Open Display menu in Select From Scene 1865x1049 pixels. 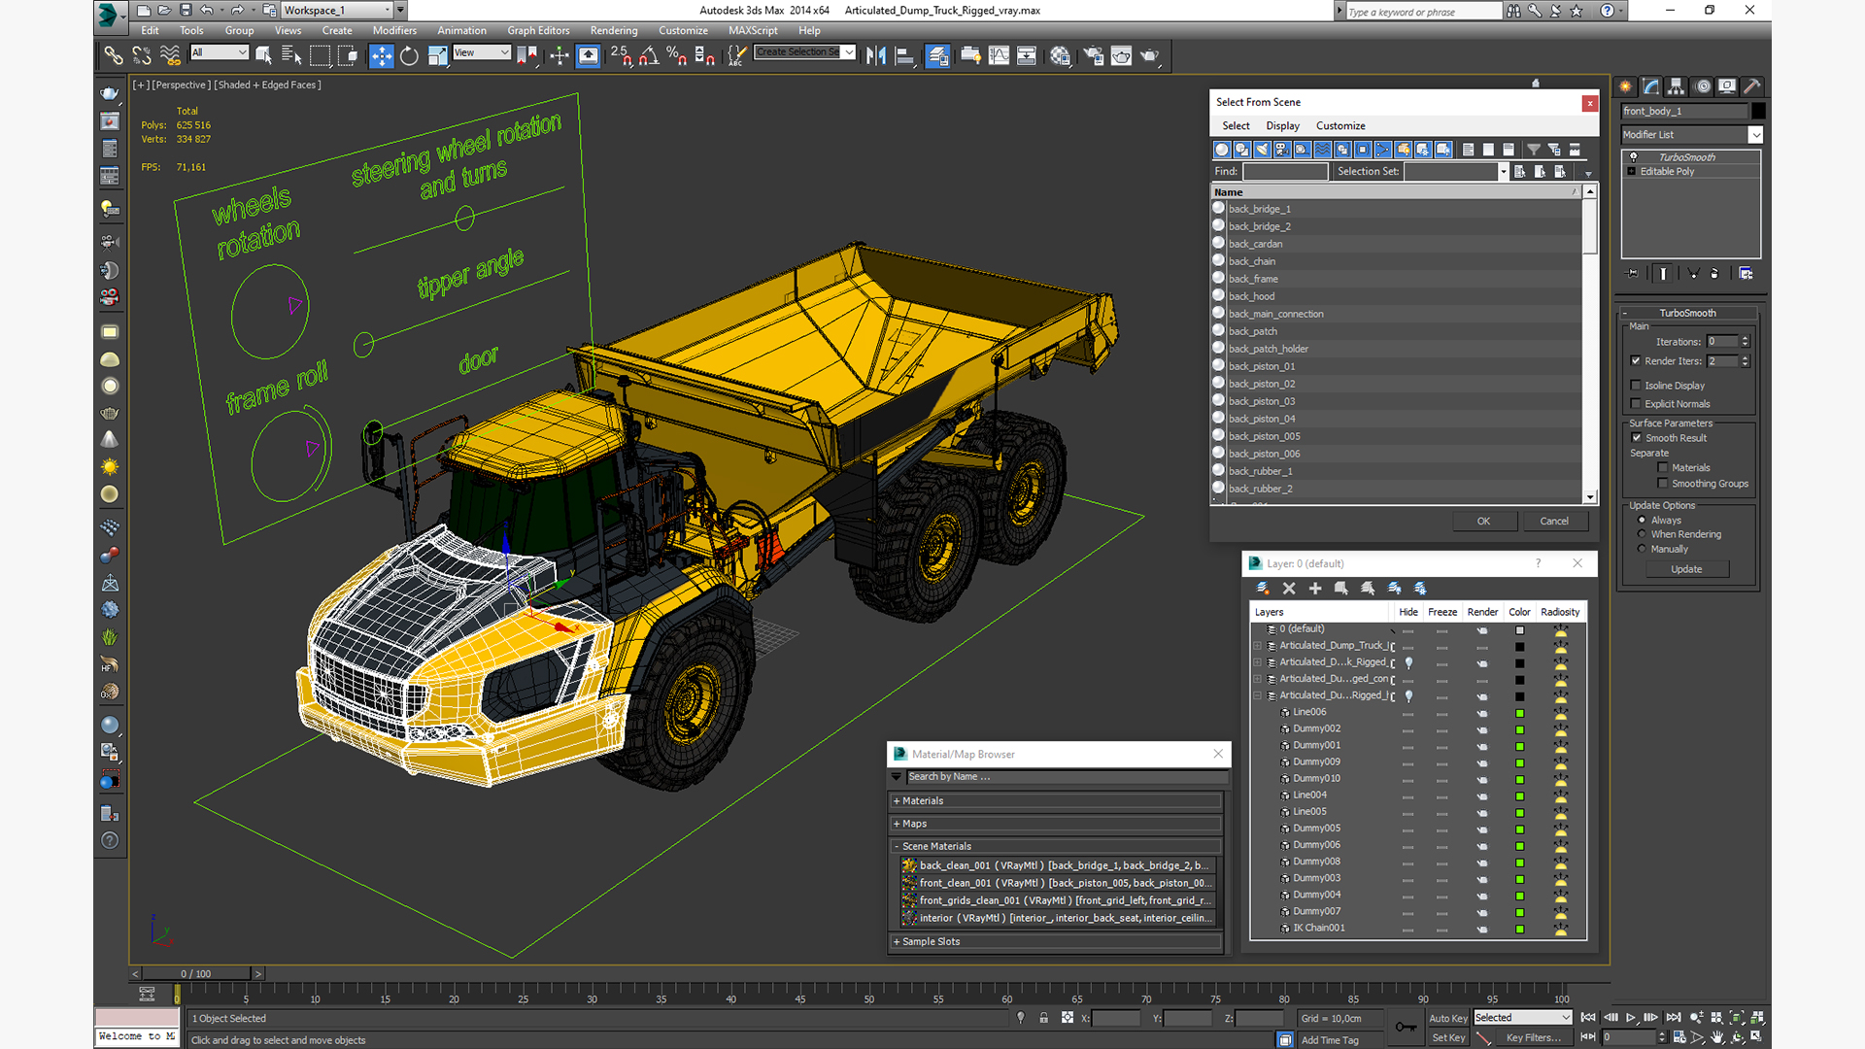pos(1282,126)
